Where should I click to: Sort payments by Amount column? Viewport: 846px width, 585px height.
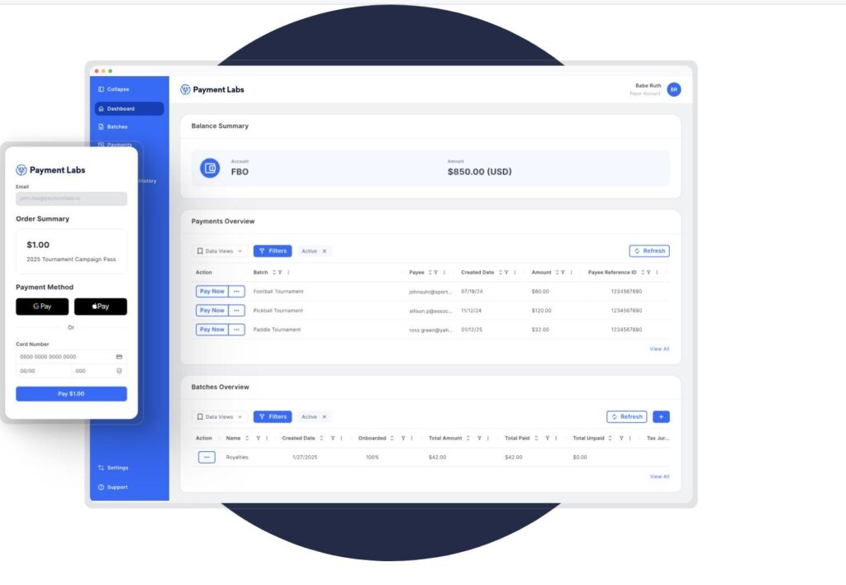[557, 273]
